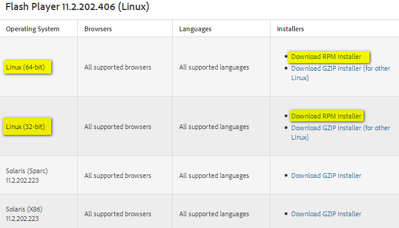Click All supported browsers in Linux 32-bit row
Image resolution: width=399 pixels, height=228 pixels.
pos(117,127)
